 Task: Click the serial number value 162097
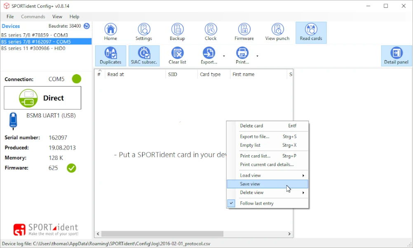pos(58,138)
